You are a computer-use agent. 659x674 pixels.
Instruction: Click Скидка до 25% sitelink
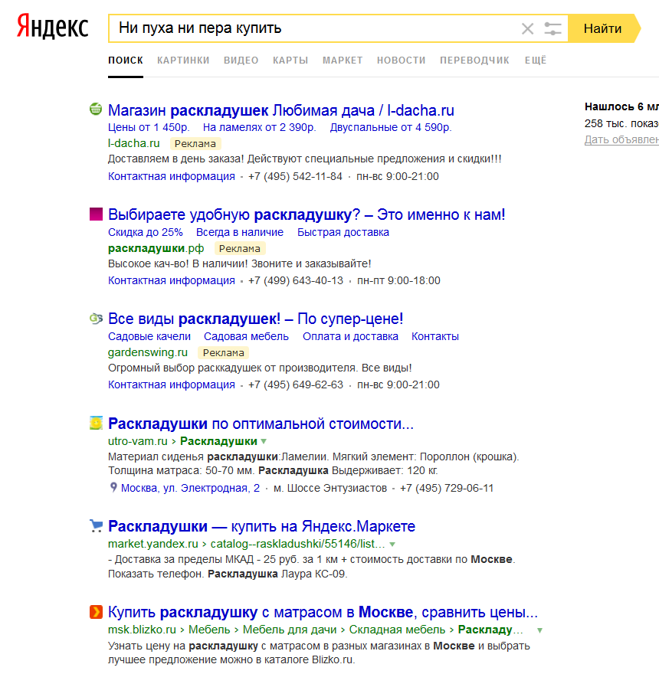coord(146,232)
